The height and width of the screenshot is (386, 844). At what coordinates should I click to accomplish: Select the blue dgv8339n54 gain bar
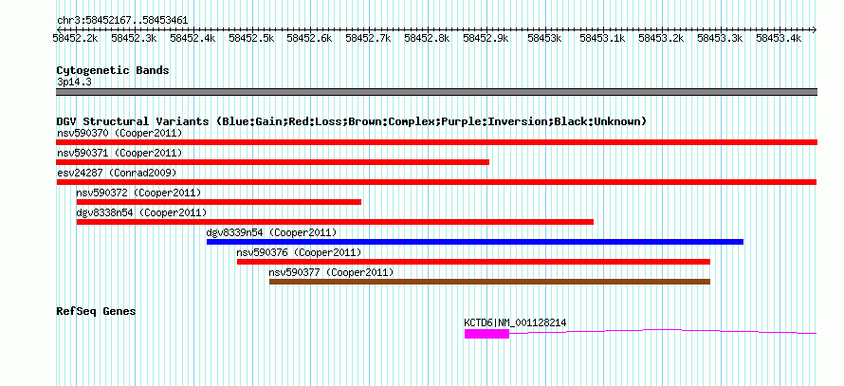(475, 242)
